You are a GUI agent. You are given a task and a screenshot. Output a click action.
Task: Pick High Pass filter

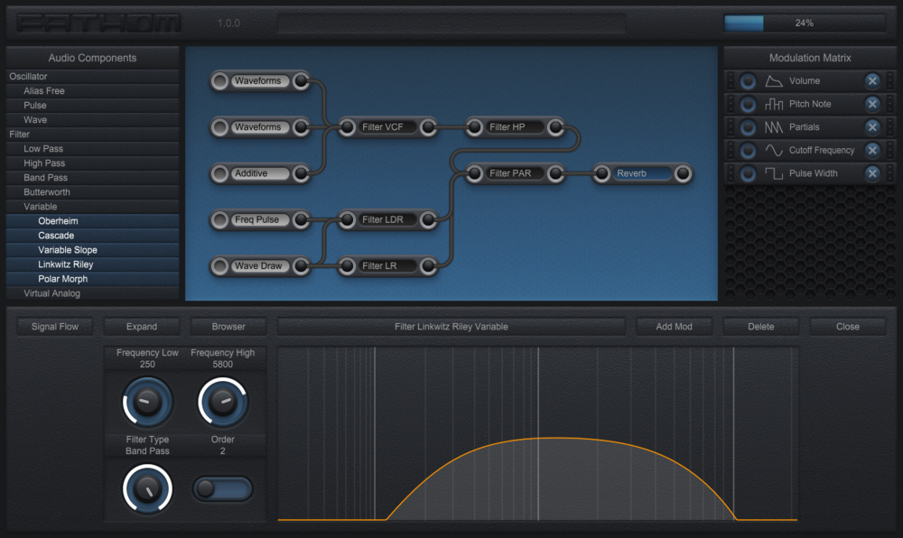(92, 163)
